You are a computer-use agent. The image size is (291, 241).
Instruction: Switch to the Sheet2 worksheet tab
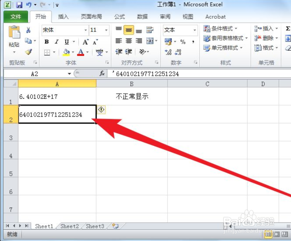tap(70, 226)
